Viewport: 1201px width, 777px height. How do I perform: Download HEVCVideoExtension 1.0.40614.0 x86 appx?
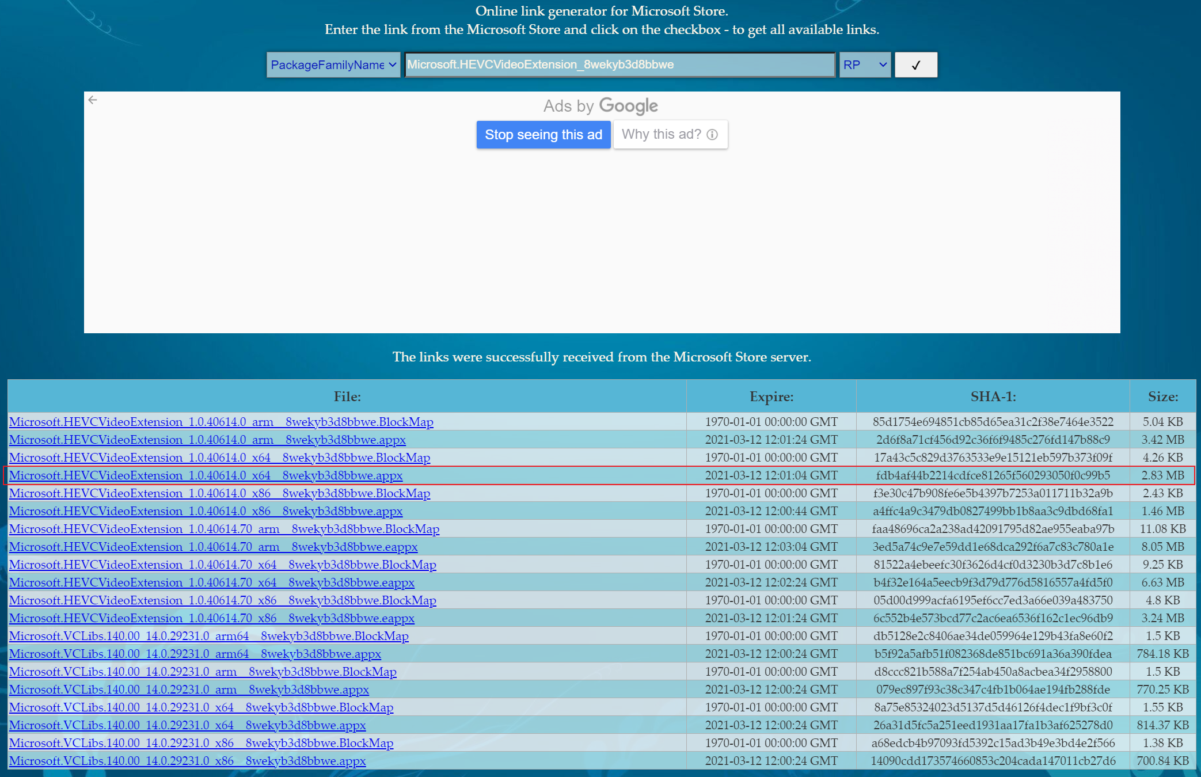tap(206, 511)
